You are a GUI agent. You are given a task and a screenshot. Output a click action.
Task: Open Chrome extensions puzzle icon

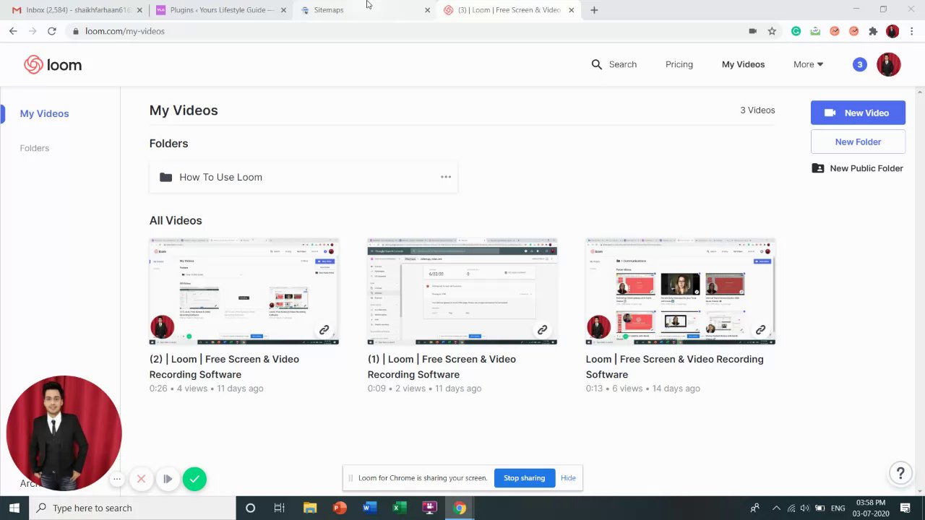[873, 31]
